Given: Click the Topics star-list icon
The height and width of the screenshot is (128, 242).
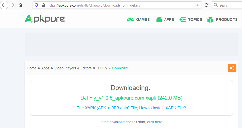Looking at the screenshot, I should [x=182, y=20].
